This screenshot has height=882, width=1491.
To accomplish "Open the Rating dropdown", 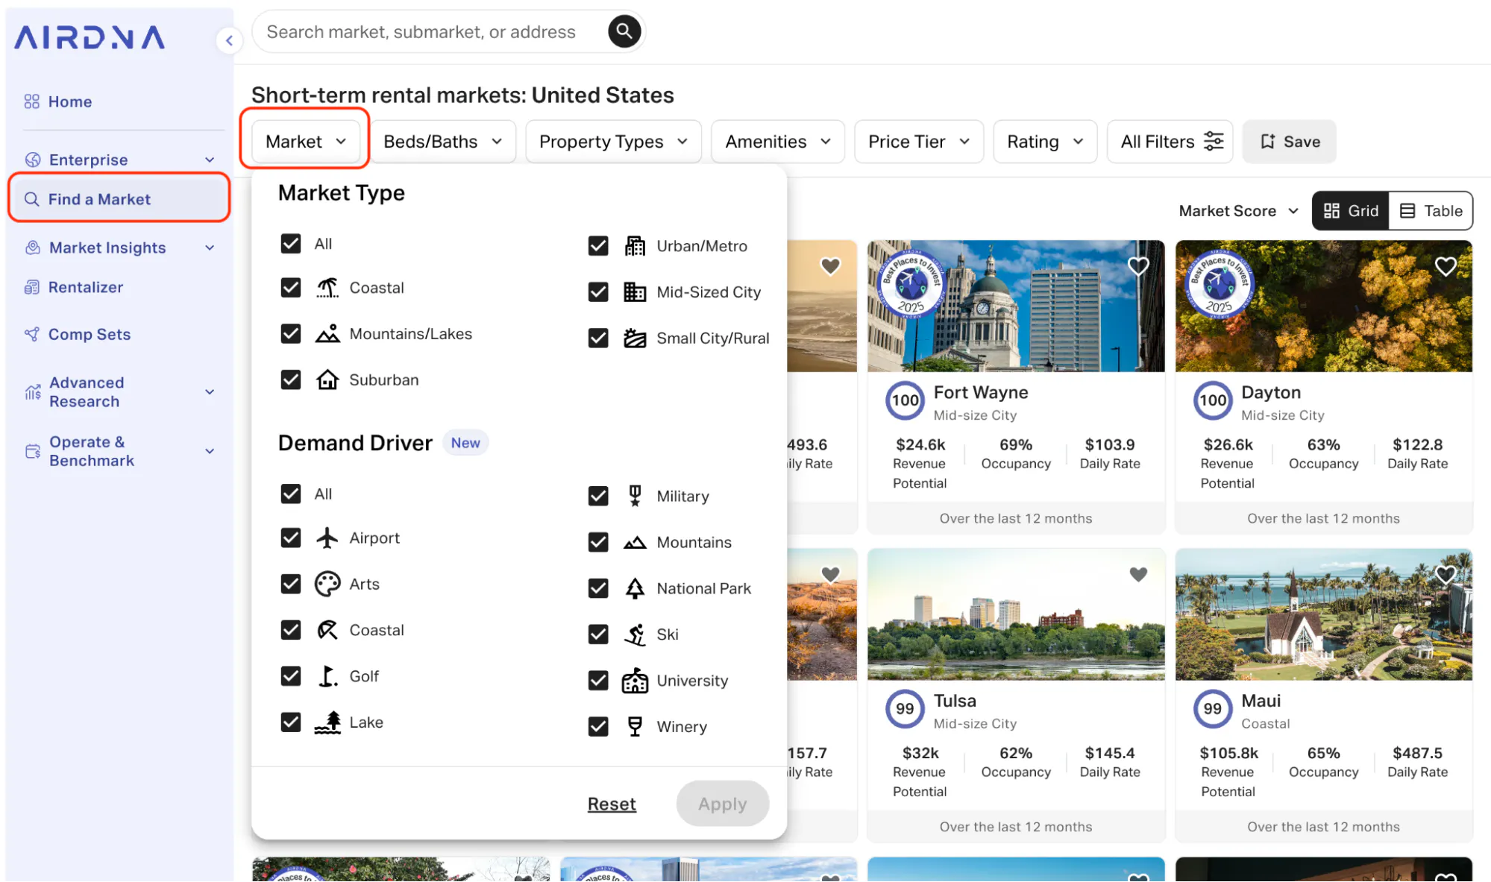I will pos(1044,142).
